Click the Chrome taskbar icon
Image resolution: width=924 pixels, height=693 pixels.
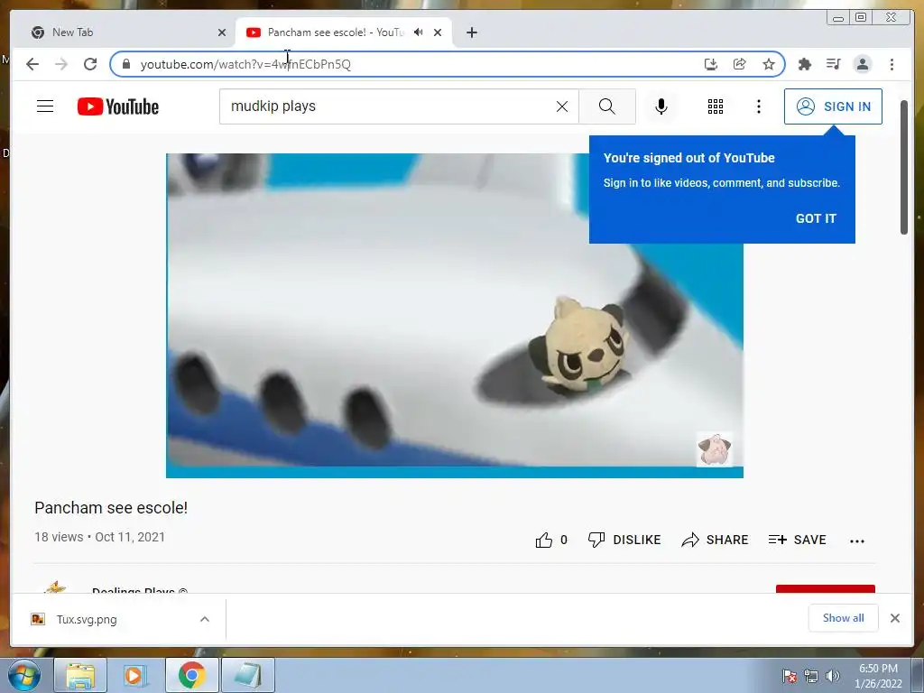192,676
